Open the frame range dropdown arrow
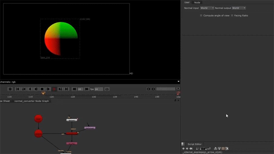This screenshot has width=274, height=154. point(178,89)
